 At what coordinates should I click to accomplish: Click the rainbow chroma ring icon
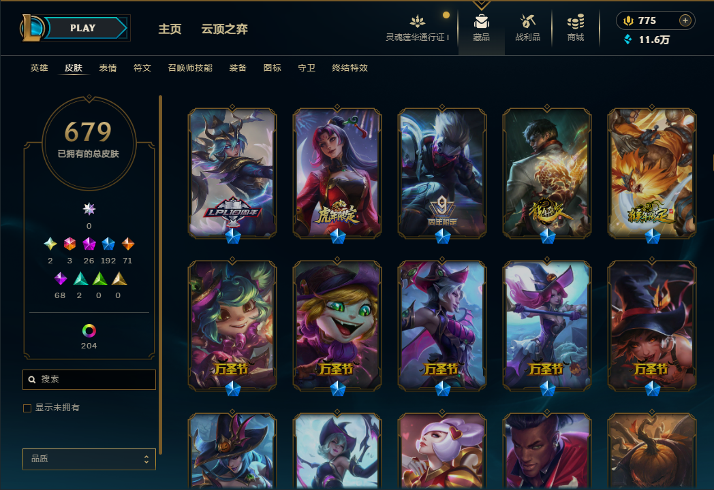[x=89, y=330]
